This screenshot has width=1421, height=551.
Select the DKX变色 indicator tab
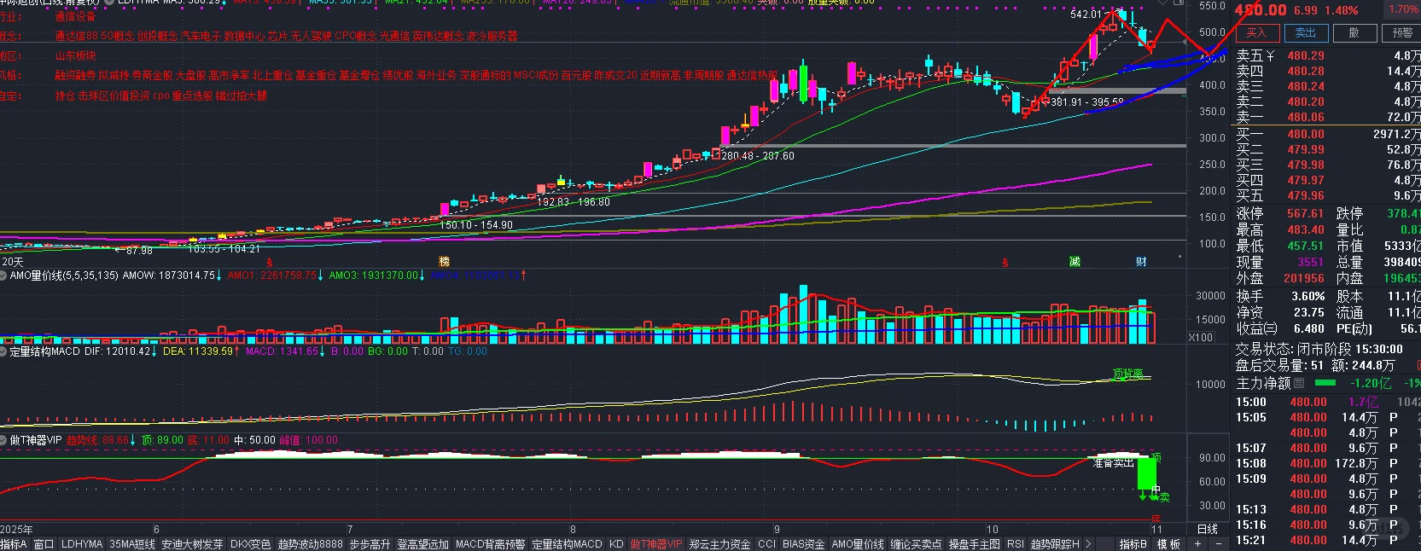[x=250, y=544]
